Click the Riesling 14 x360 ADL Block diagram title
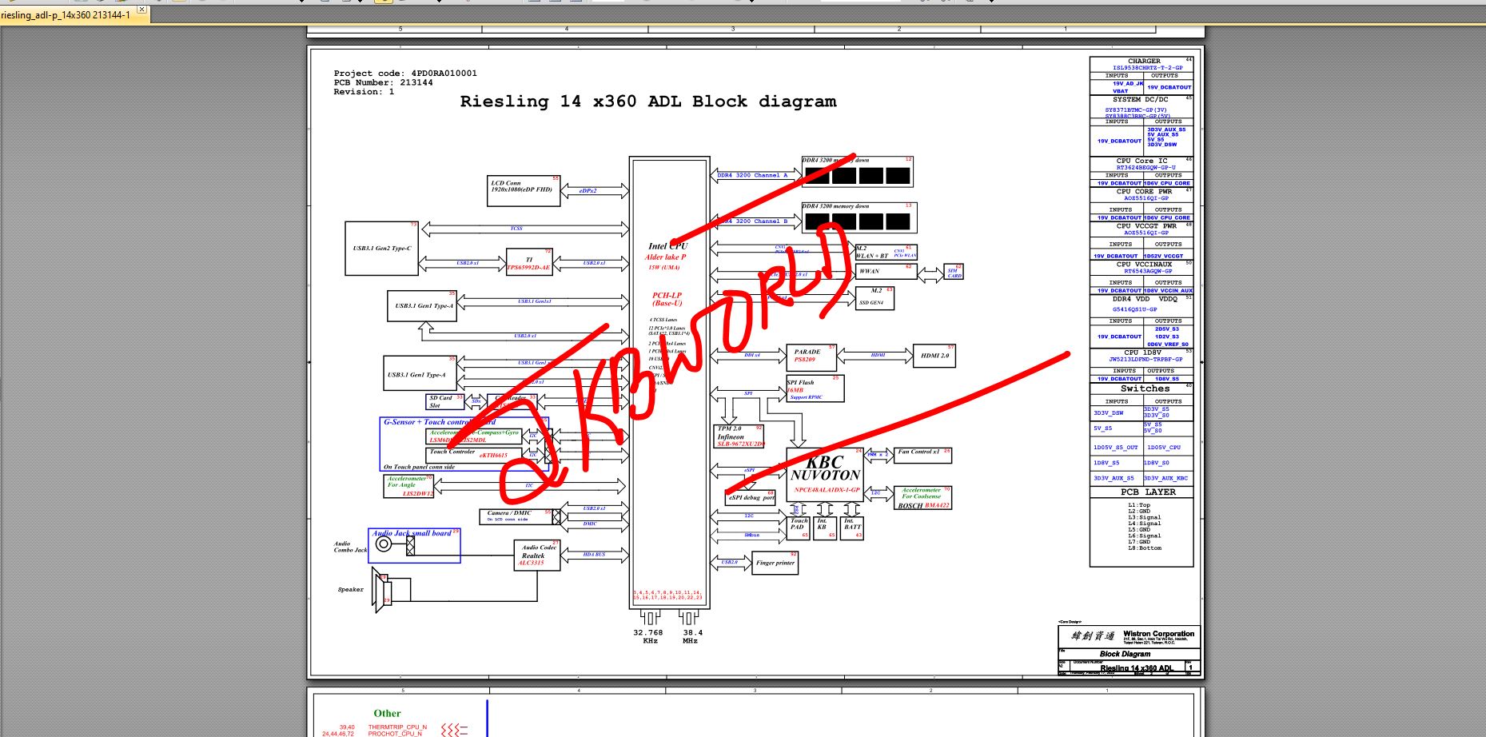The height and width of the screenshot is (737, 1486). tap(648, 102)
